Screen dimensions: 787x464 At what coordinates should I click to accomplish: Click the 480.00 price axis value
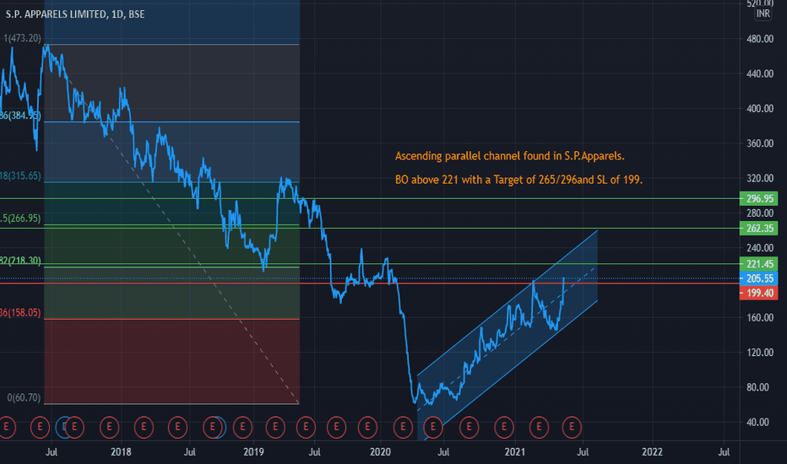point(760,39)
